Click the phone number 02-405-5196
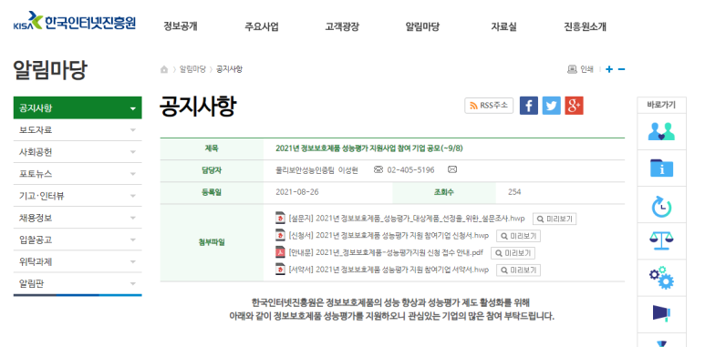The width and height of the screenshot is (705, 347). [410, 170]
